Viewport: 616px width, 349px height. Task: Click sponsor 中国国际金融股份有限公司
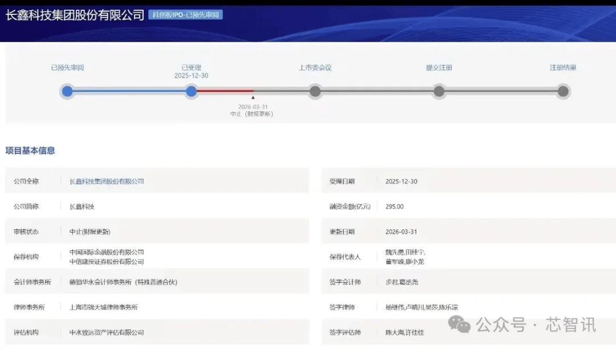pyautogui.click(x=107, y=252)
